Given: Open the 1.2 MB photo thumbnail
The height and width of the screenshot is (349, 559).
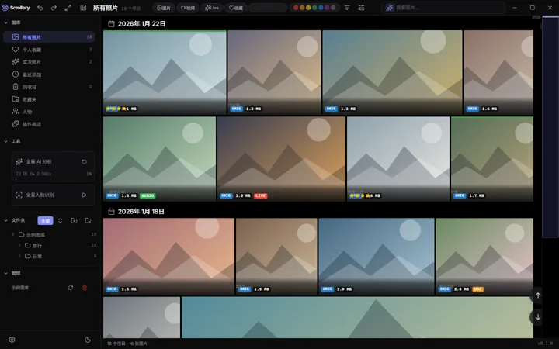Looking at the screenshot, I should coord(275,72).
